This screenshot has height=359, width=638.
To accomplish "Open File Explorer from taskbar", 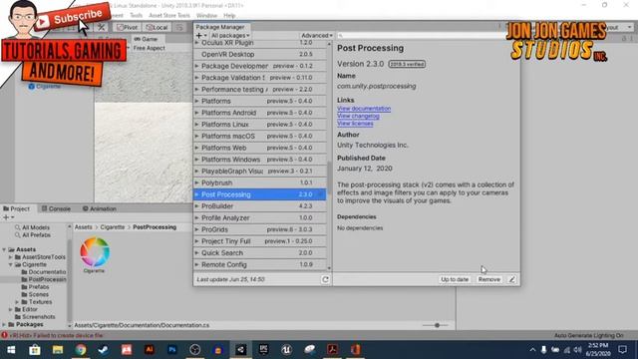I will 58,350.
